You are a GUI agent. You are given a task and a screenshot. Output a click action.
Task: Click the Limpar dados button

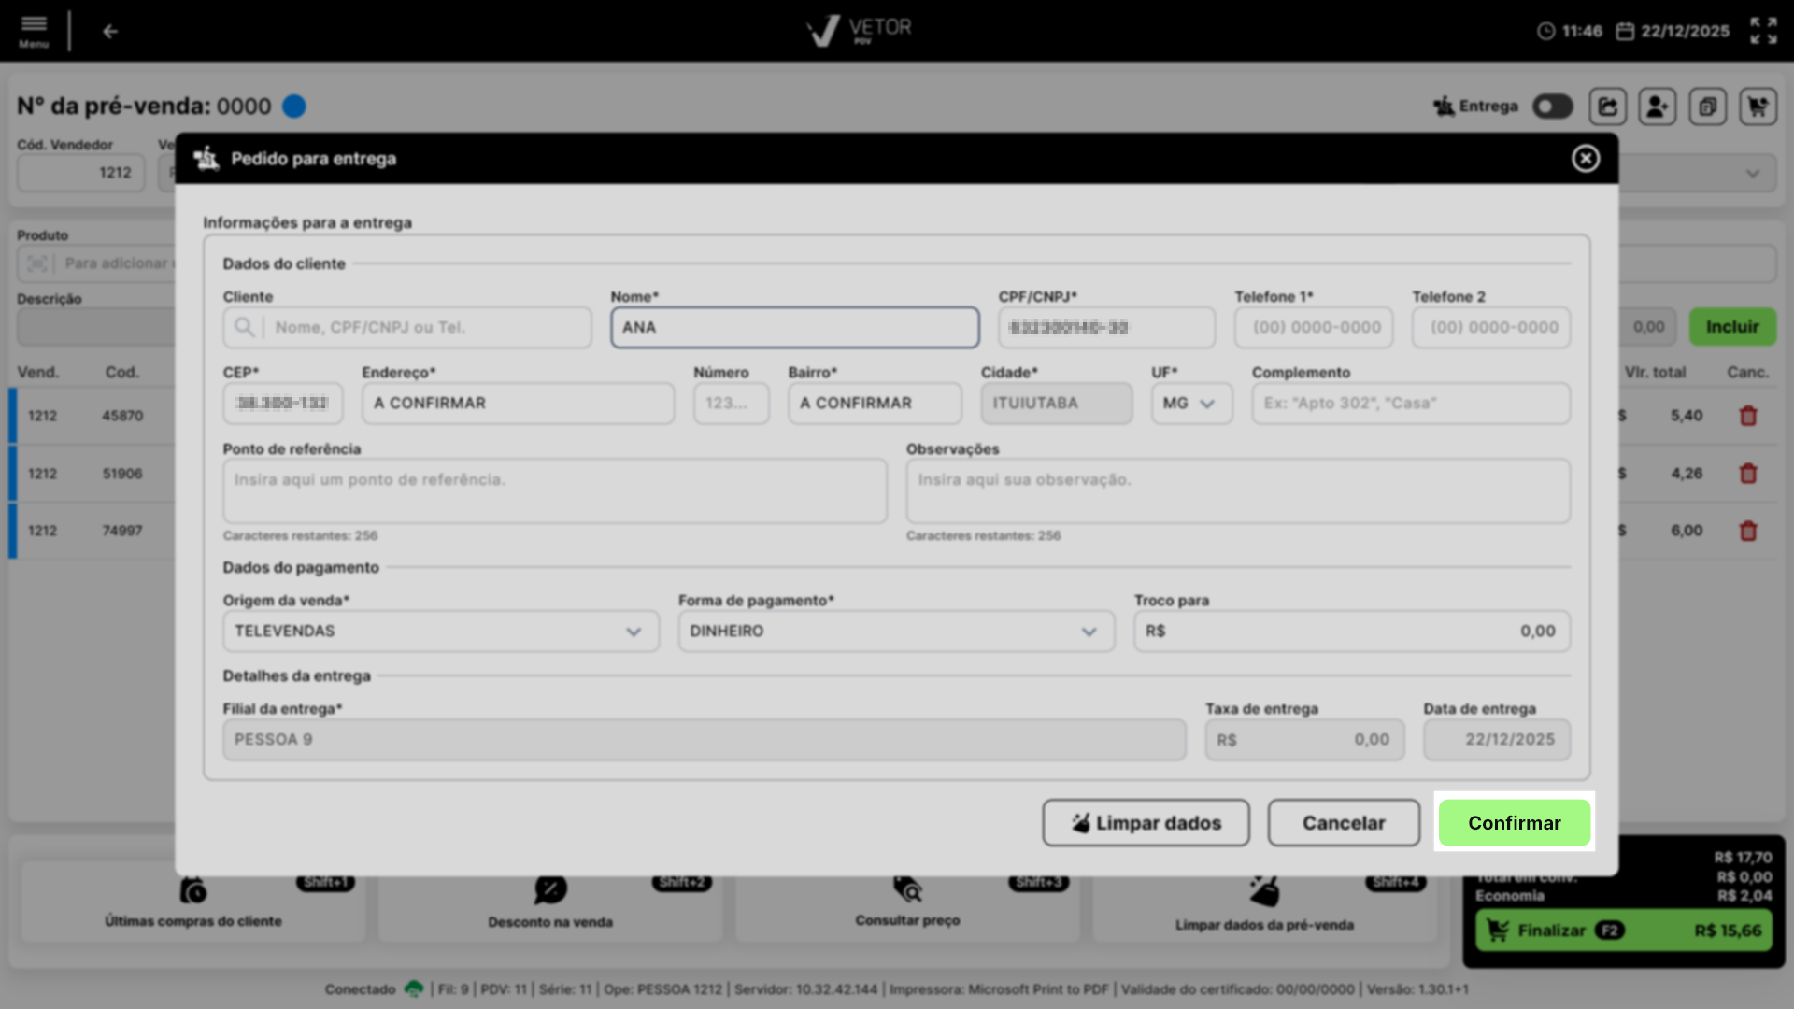(x=1146, y=823)
